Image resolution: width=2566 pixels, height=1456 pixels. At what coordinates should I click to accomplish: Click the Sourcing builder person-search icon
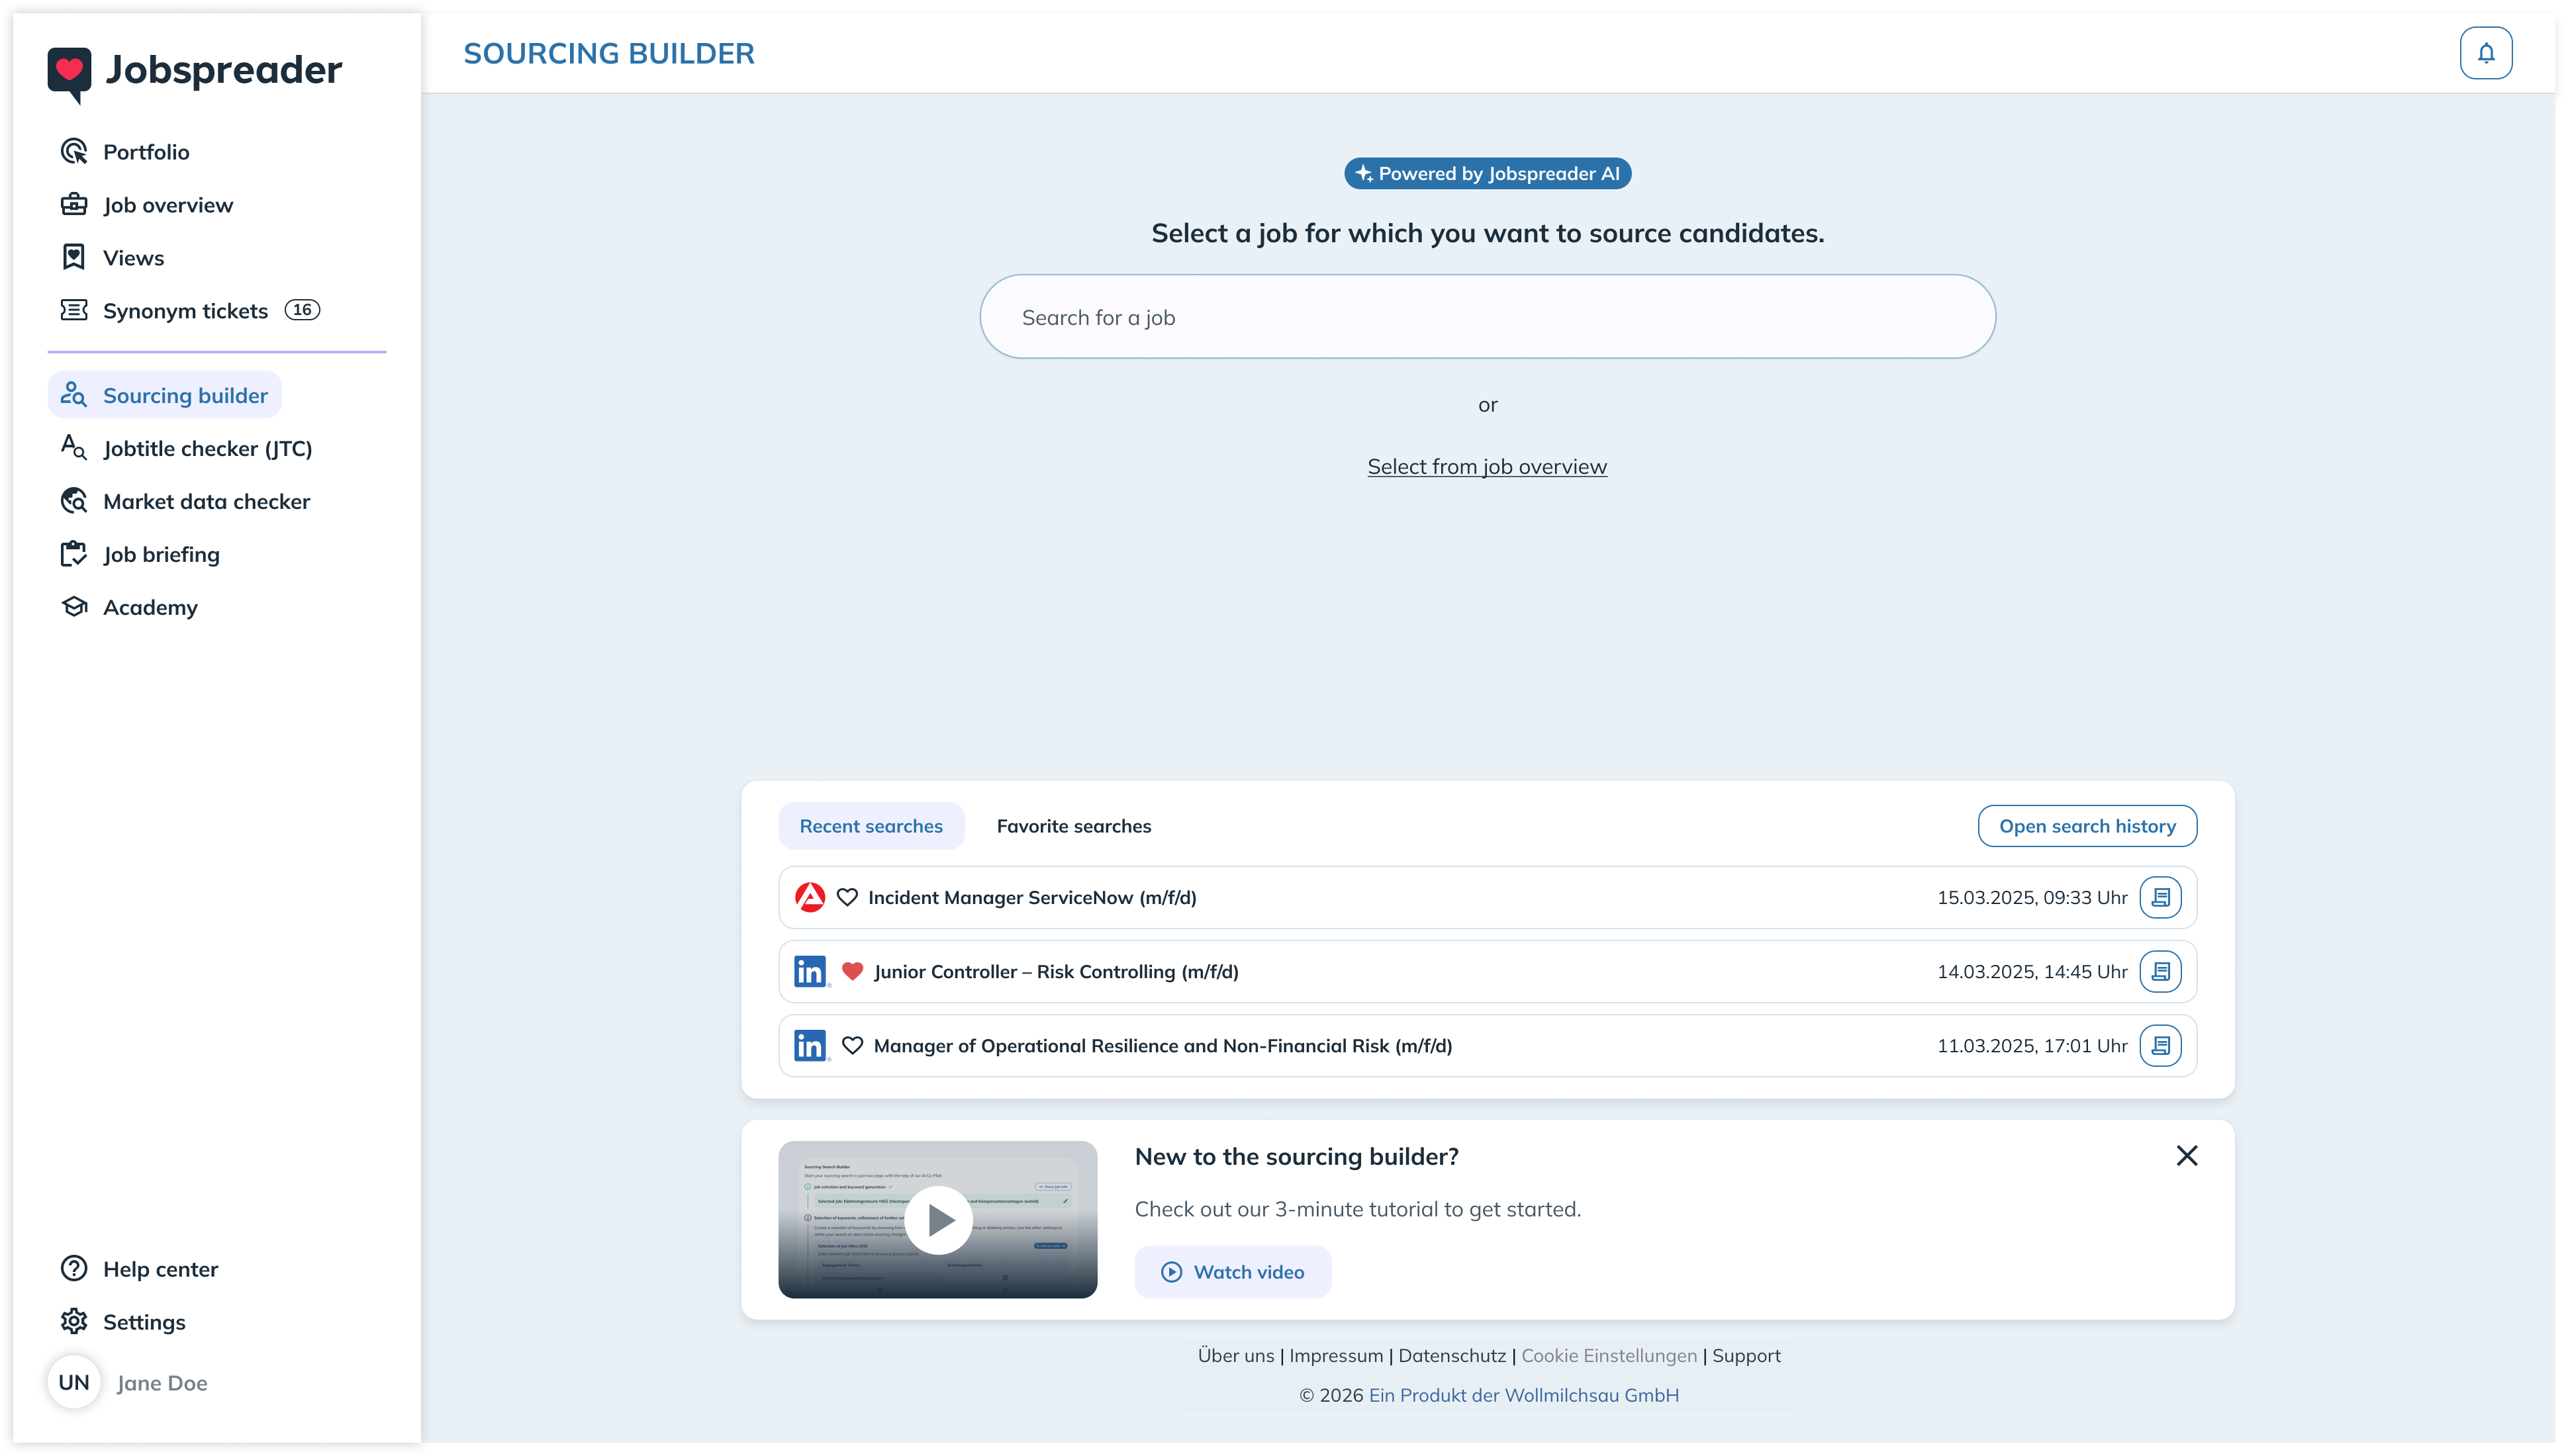tap(74, 395)
